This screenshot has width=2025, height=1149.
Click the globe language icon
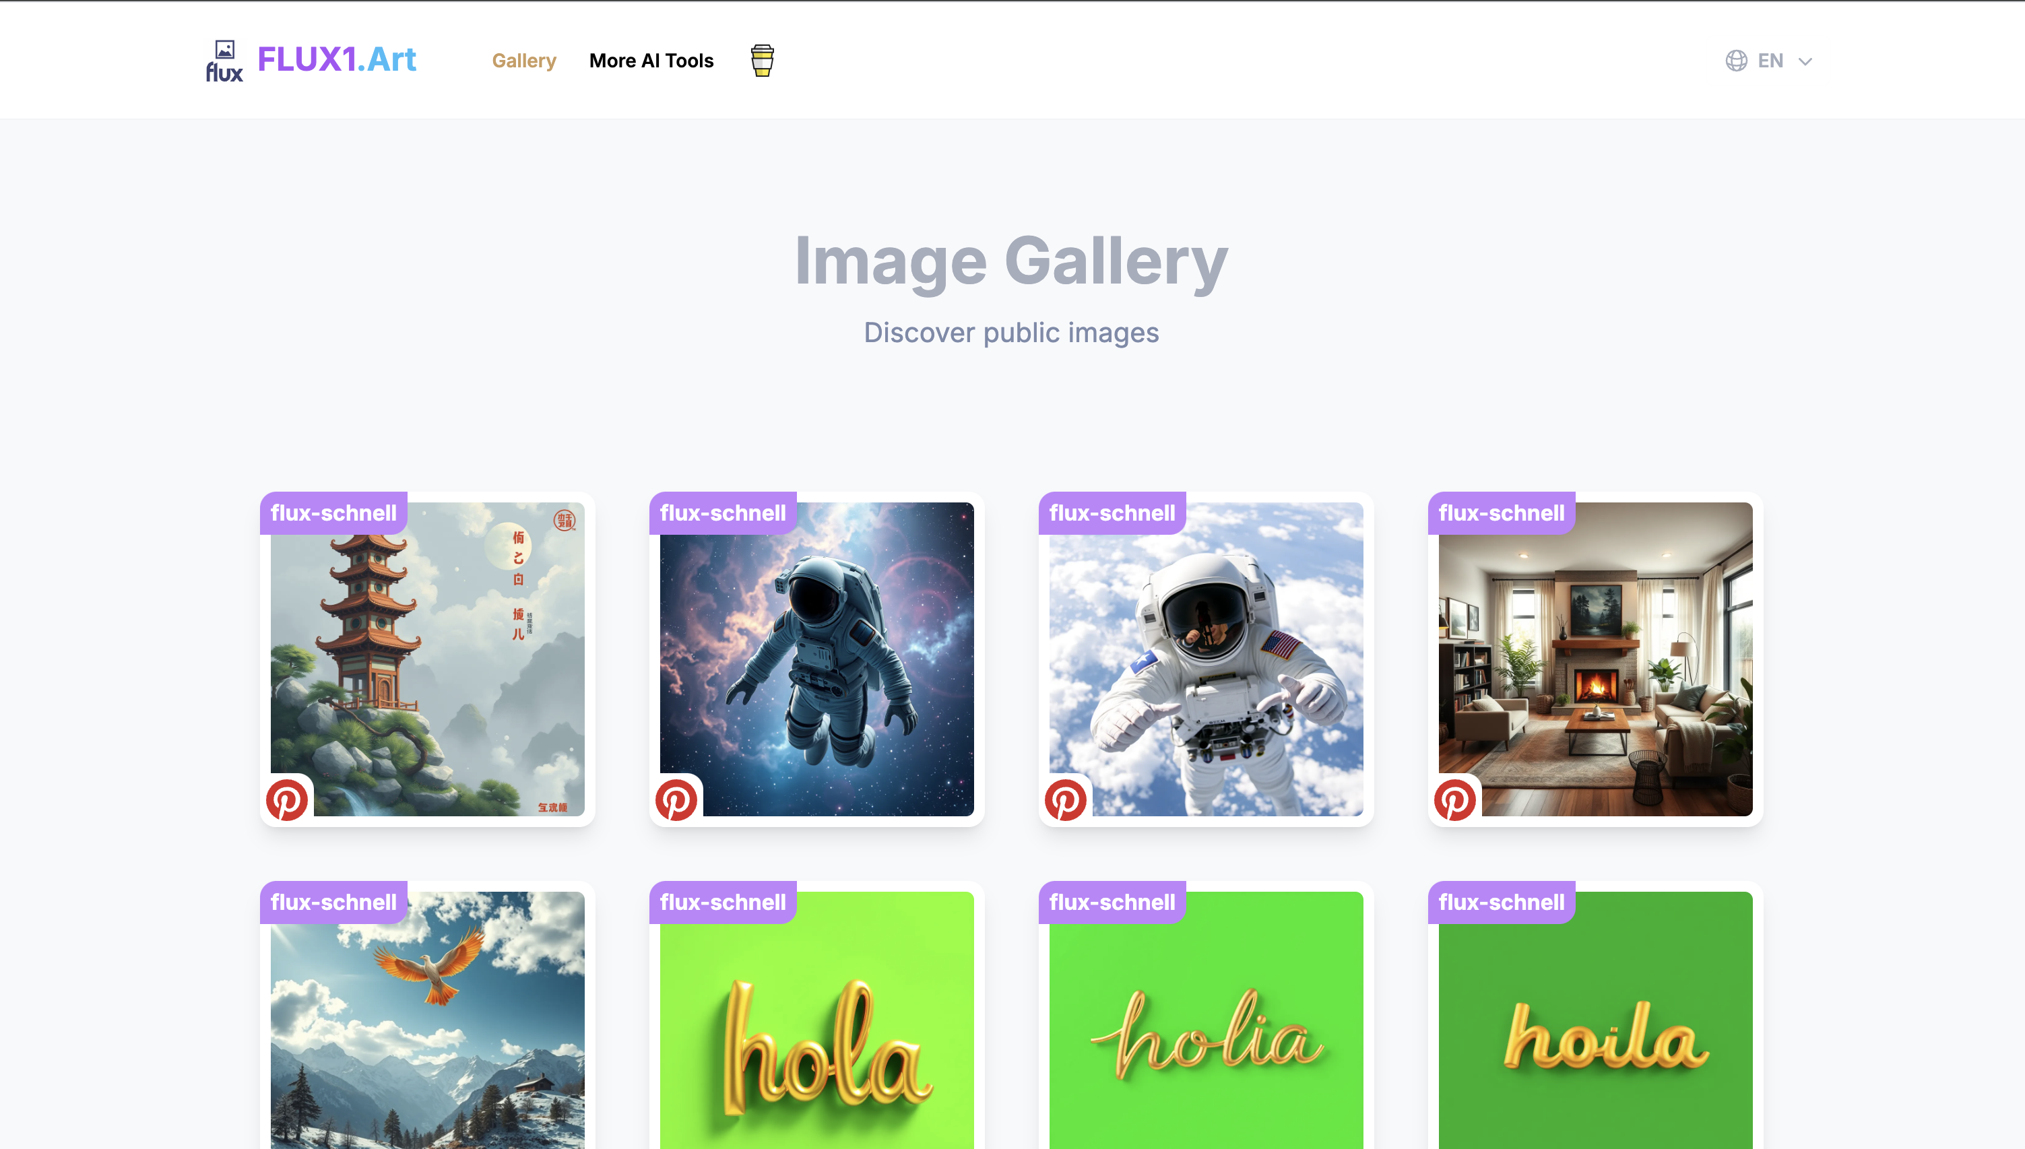coord(1735,61)
